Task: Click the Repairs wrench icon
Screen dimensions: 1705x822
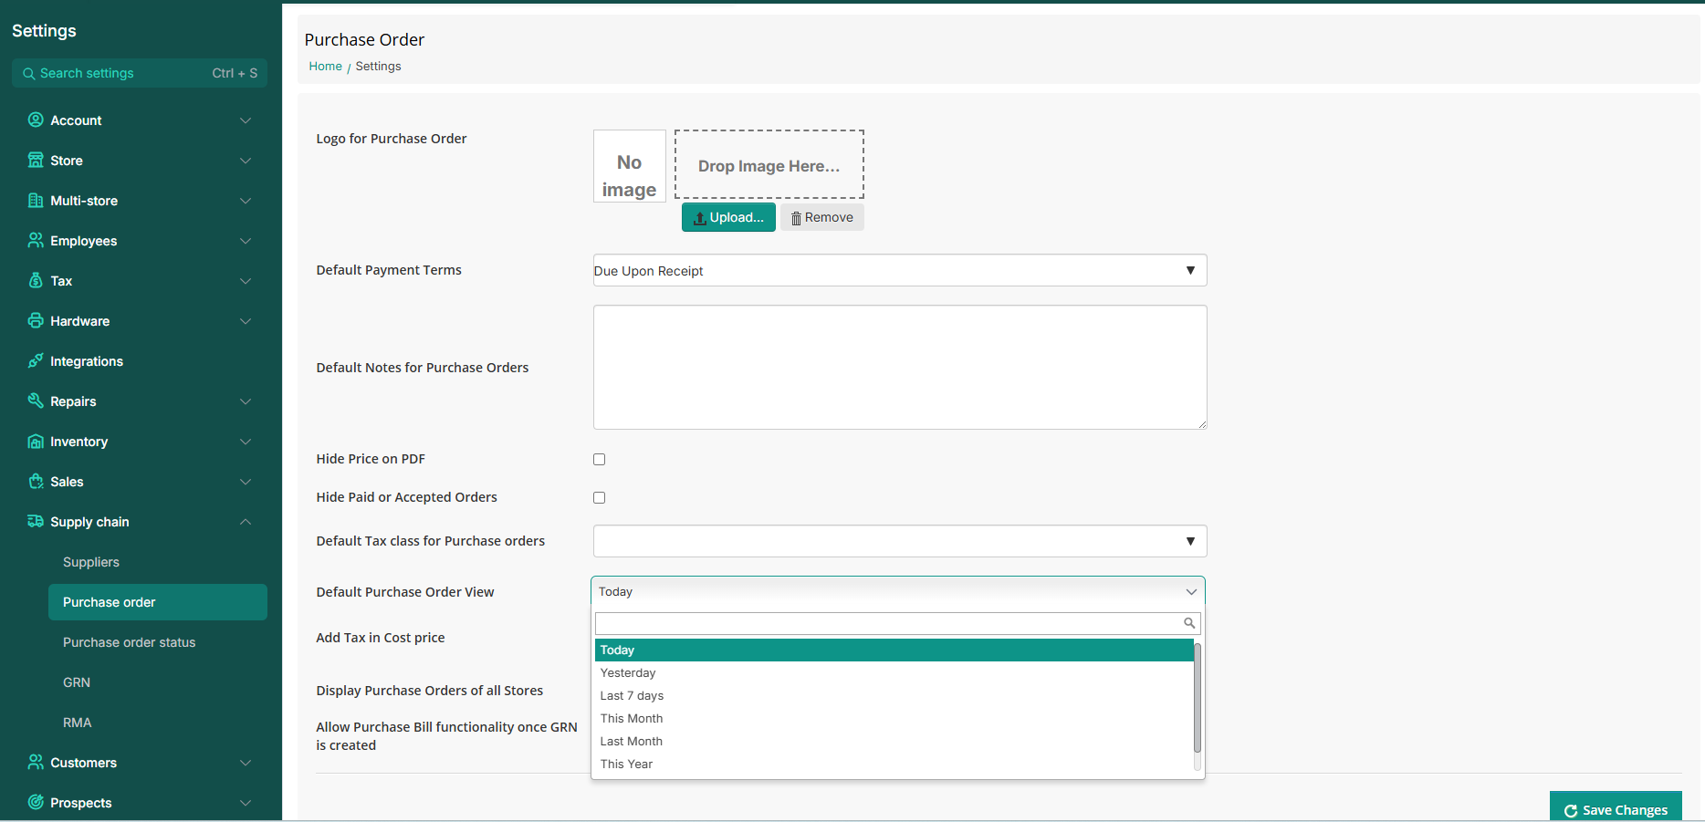Action: click(36, 401)
